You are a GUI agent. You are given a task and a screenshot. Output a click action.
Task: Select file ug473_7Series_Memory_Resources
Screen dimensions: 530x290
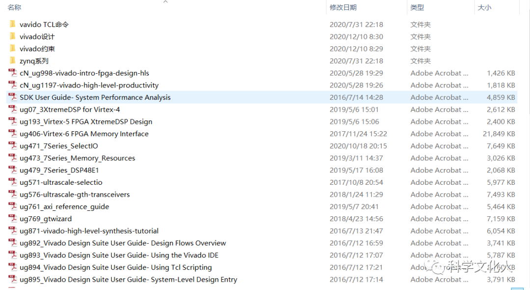point(78,158)
